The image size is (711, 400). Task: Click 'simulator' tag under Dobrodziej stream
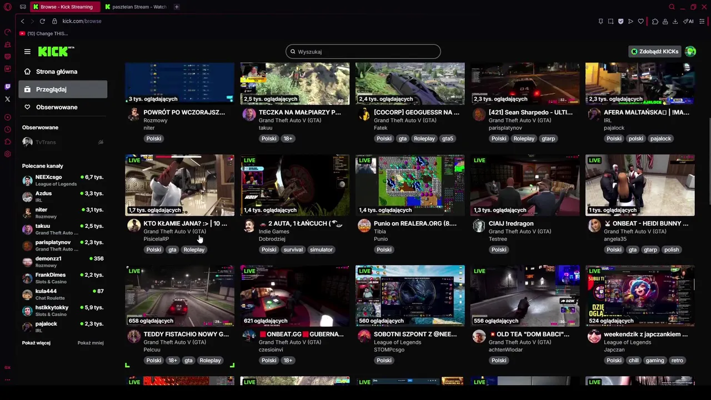321,250
